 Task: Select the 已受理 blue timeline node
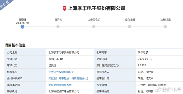point(22,27)
